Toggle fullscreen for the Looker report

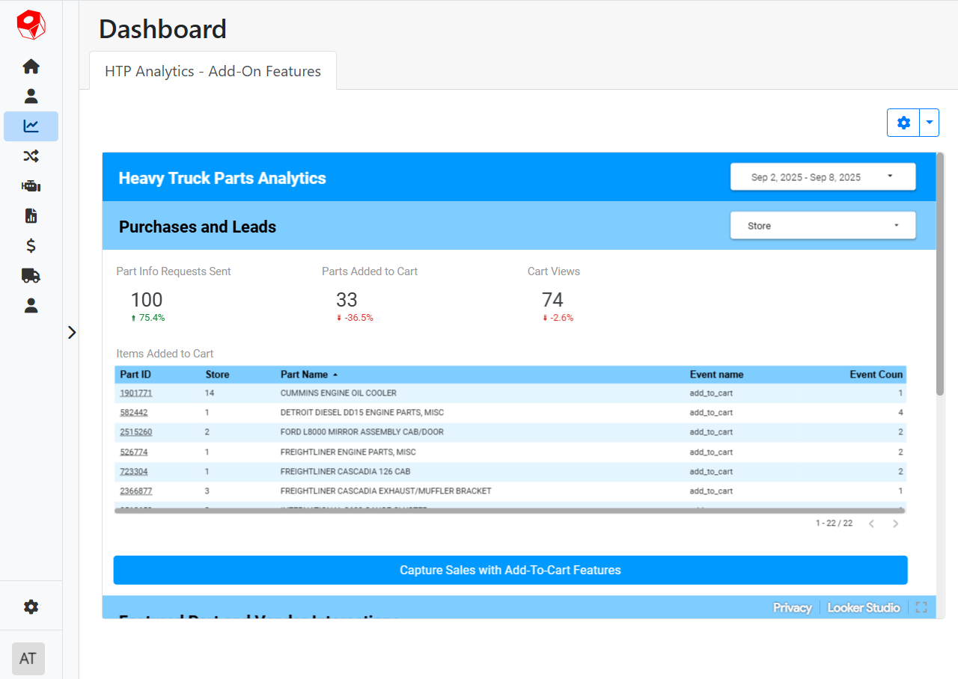point(921,607)
